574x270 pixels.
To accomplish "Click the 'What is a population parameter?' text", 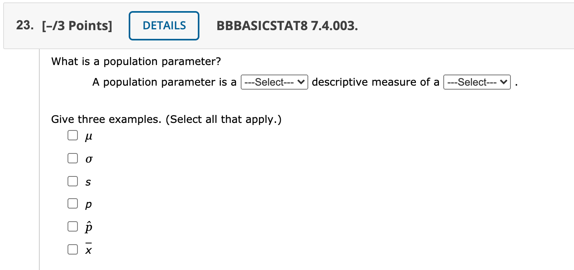I will point(135,61).
